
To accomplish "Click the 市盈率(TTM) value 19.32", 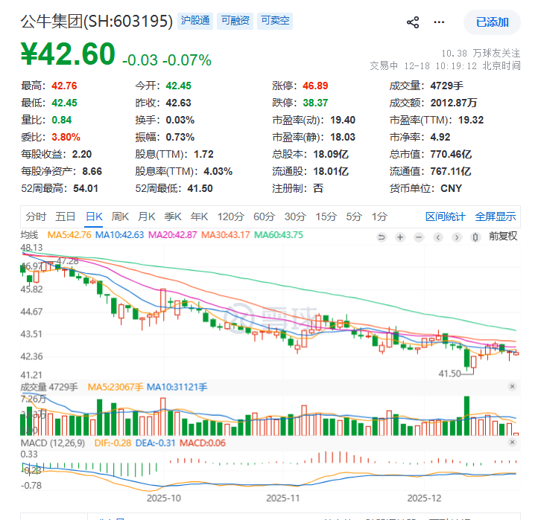I will pyautogui.click(x=471, y=121).
